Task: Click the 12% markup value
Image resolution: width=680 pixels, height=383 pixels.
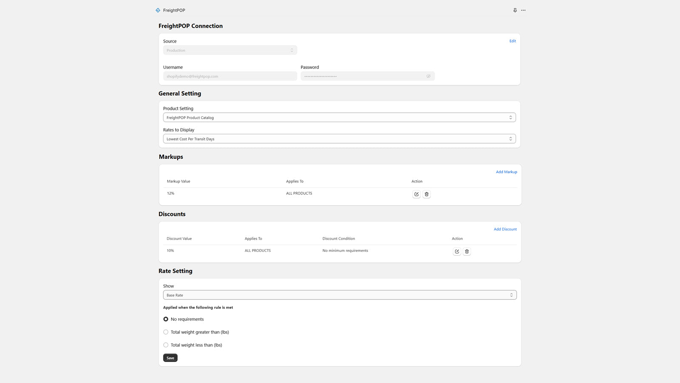Action: tap(170, 193)
